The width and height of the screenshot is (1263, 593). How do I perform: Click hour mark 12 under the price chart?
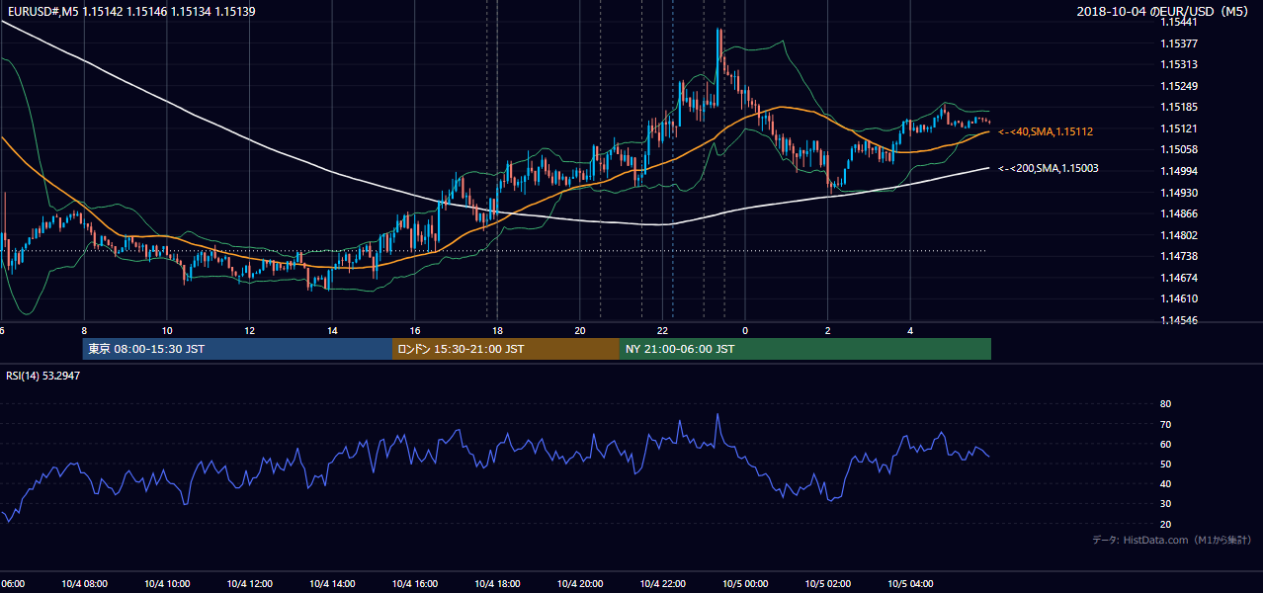[x=249, y=330]
